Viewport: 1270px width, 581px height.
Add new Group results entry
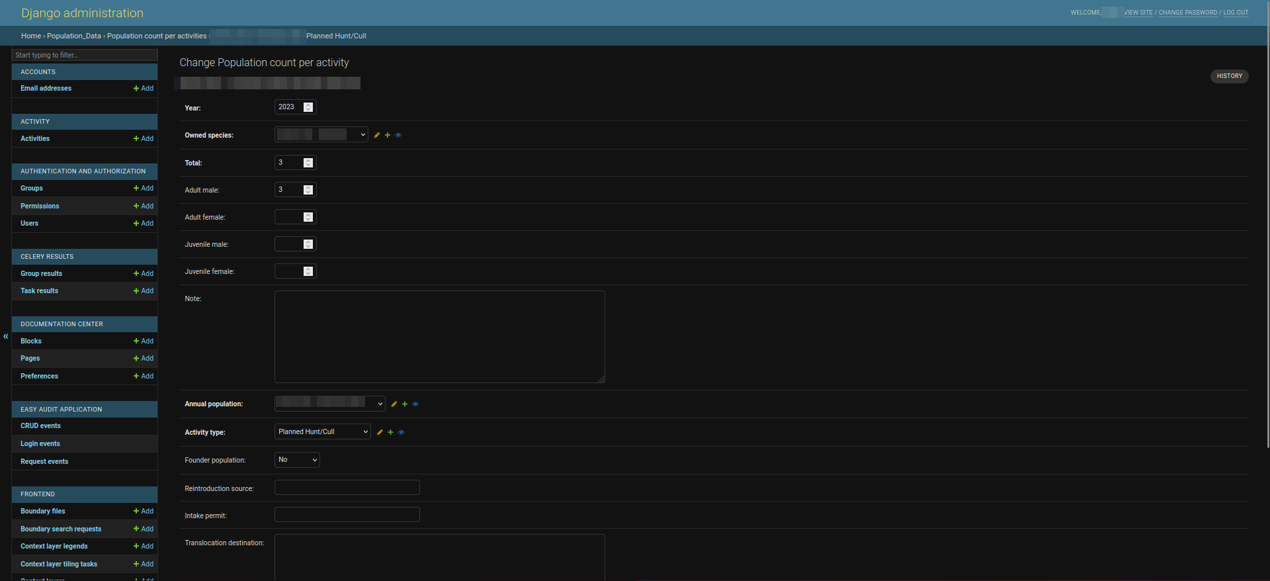[144, 274]
